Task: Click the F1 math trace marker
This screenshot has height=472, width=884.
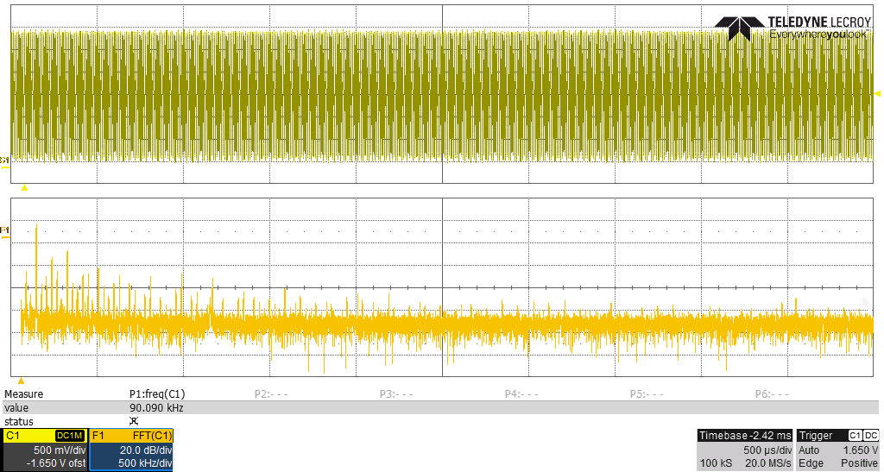Action: coord(4,230)
